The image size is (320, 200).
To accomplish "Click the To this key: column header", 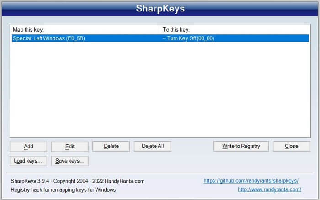I will pyautogui.click(x=176, y=30).
